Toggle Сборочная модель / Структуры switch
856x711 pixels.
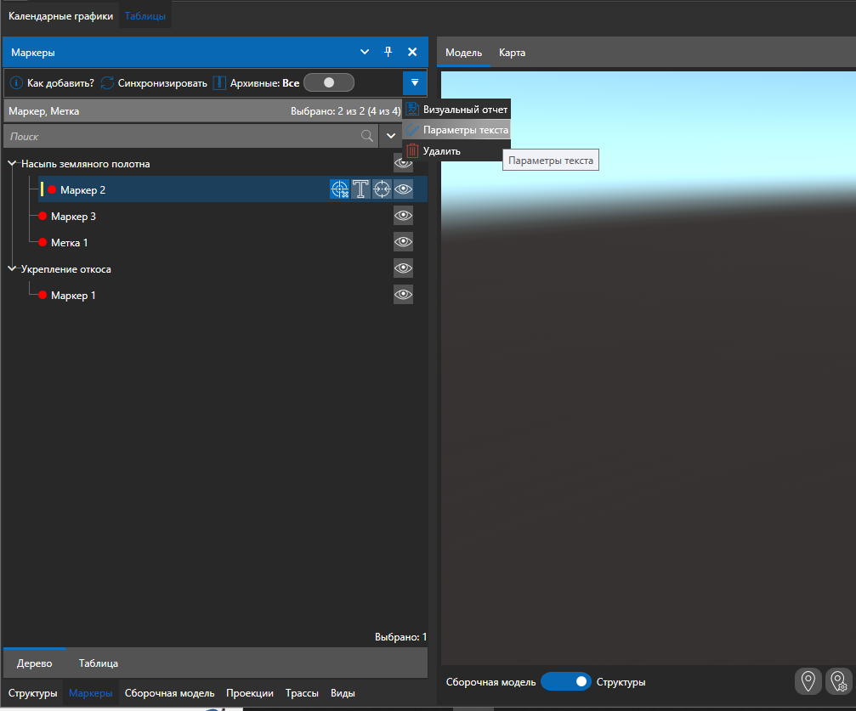pyautogui.click(x=565, y=681)
